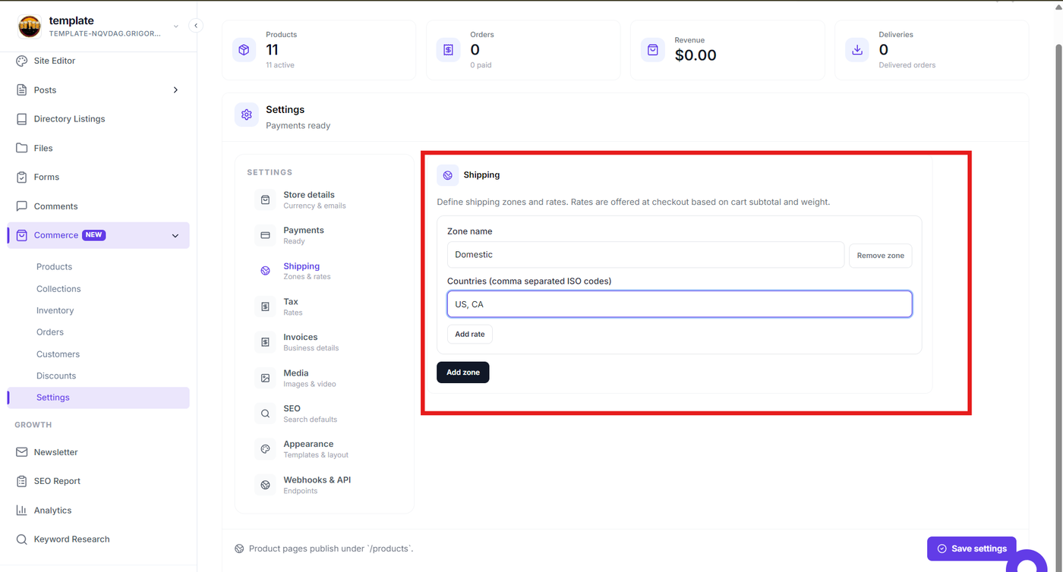The image size is (1063, 572).
Task: Click the Files folder icon in sidebar
Action: [21, 148]
